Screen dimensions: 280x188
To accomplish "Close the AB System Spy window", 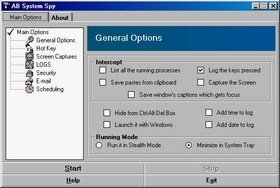I will click(273, 6).
